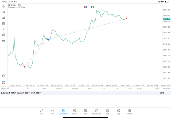Open the ข่าว news tab

tap(85, 112)
